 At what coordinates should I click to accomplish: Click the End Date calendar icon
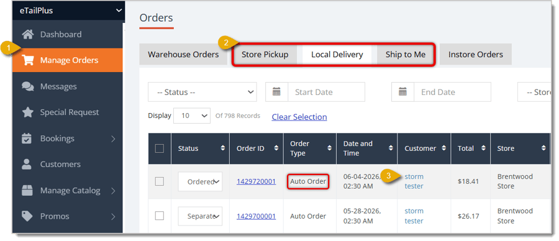[403, 92]
